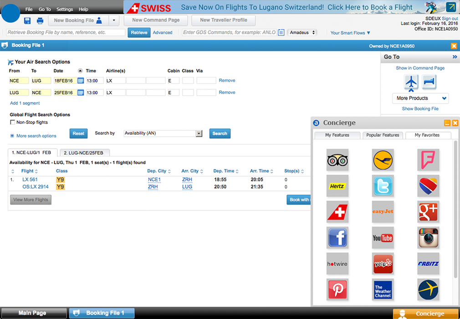Screen dimensions: 460x319
Task: Open the Instagram icon in Concierge
Action: coord(428,238)
